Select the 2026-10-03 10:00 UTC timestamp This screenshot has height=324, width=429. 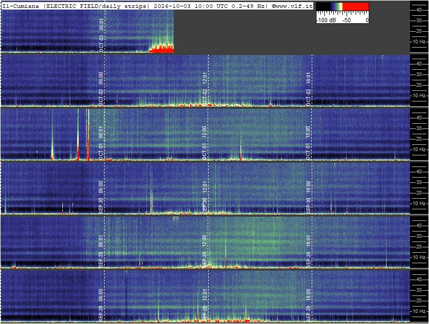tap(190, 6)
